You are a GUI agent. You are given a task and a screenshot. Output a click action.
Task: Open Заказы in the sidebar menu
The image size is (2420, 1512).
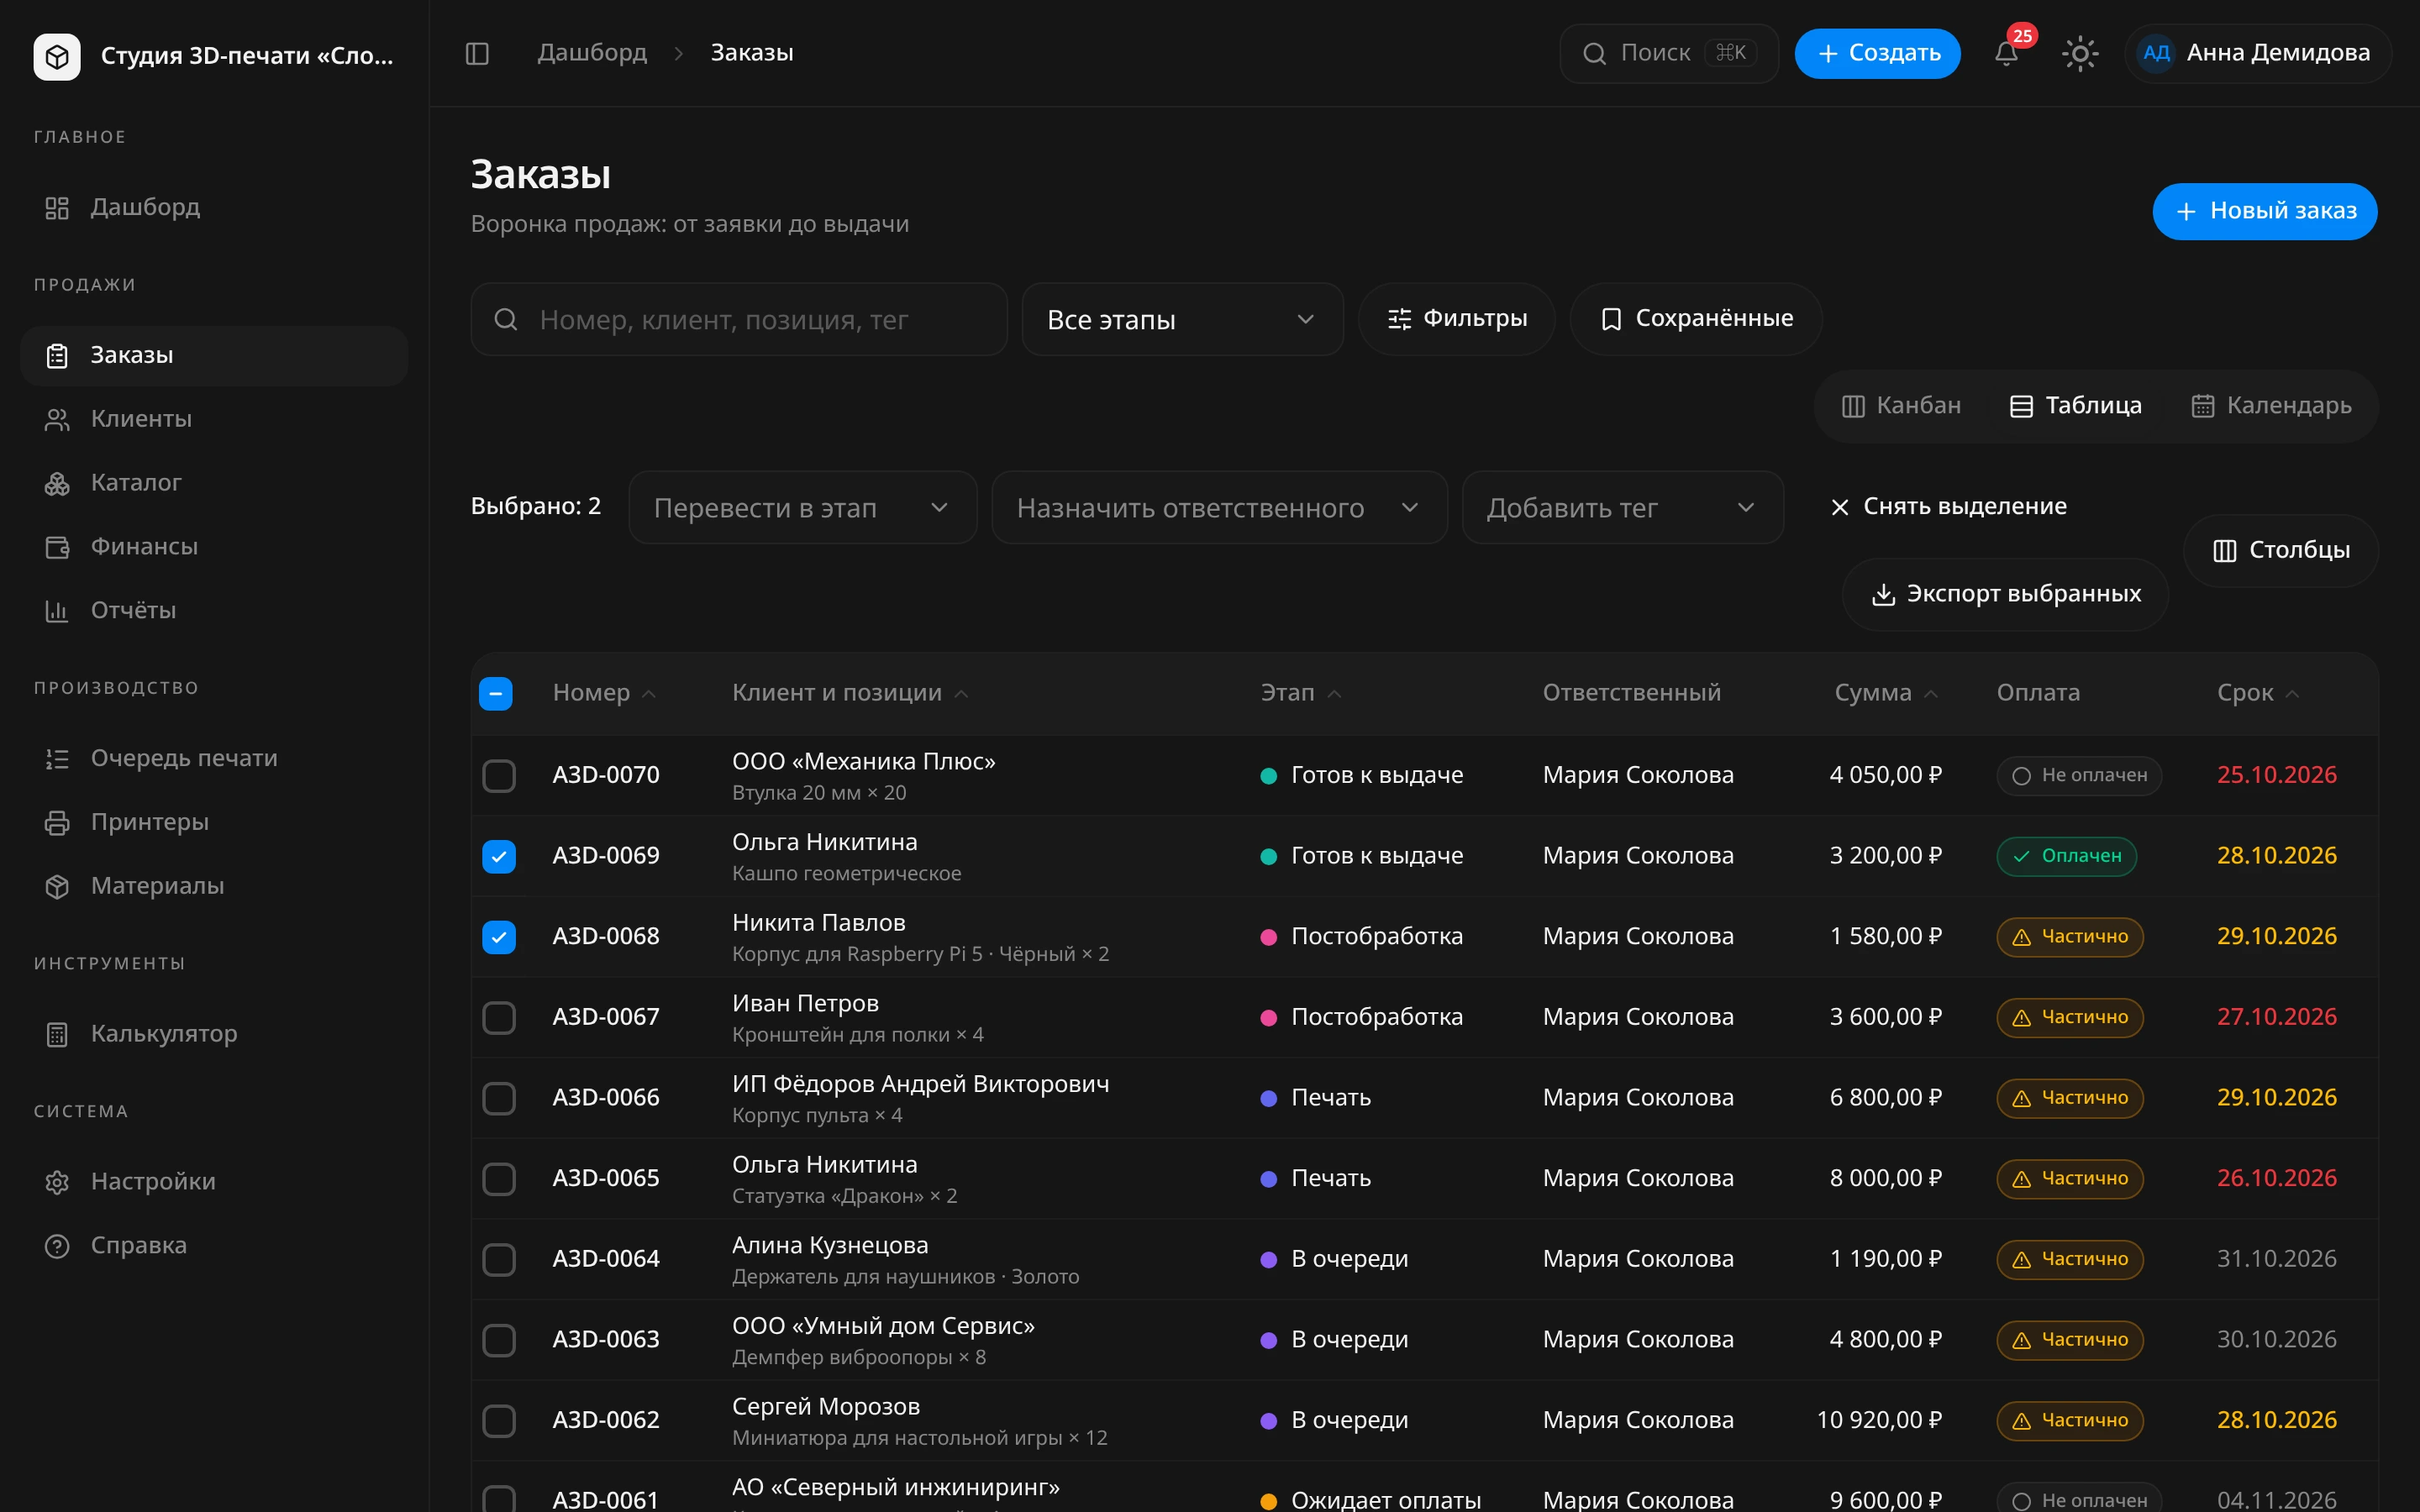point(214,356)
